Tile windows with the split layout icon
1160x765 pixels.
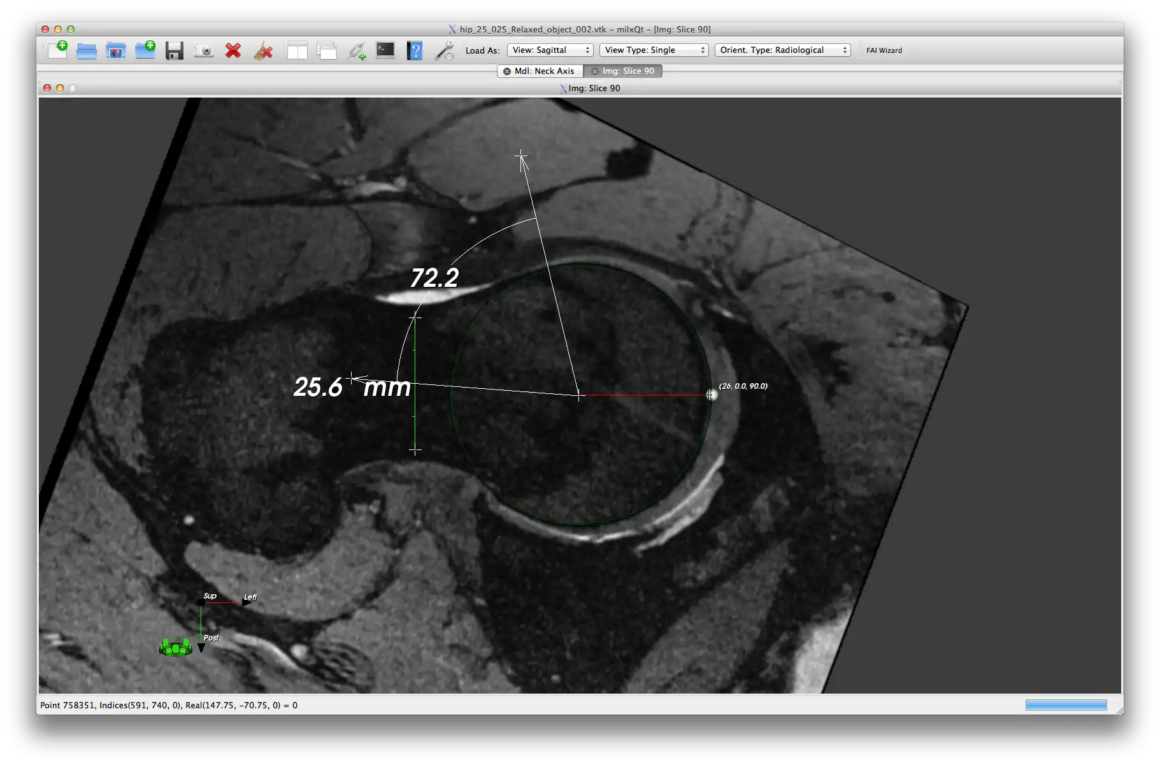(297, 50)
